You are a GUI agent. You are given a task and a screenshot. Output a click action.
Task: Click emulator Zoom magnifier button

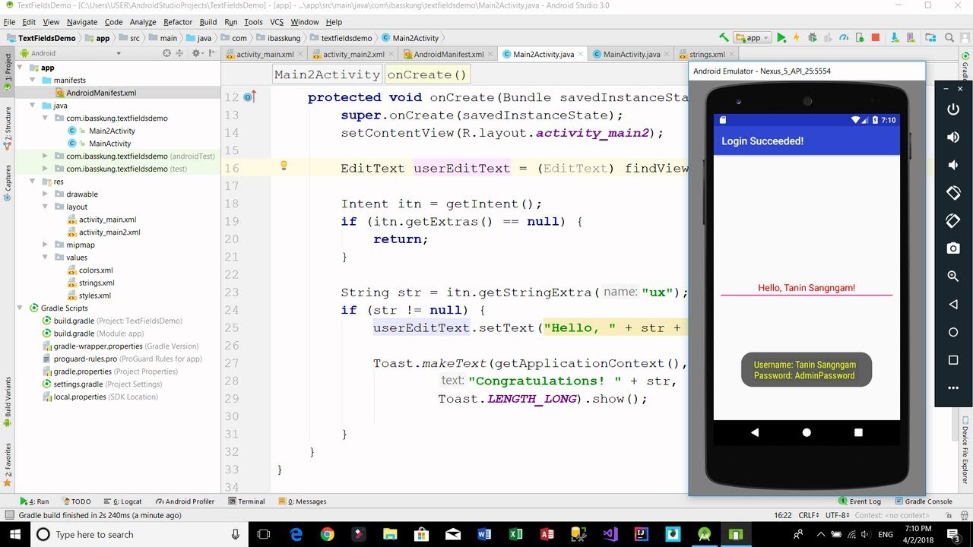click(953, 277)
